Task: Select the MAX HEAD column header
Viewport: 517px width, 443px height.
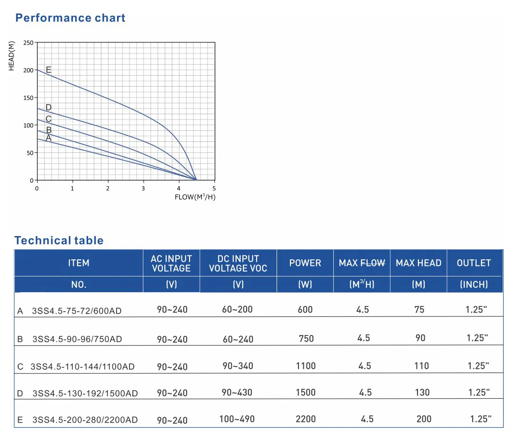Action: click(x=418, y=263)
